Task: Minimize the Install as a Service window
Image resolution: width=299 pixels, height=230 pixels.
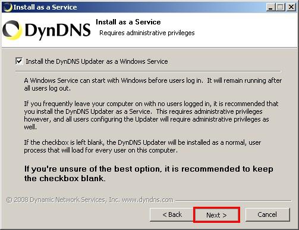Action: pos(270,7)
